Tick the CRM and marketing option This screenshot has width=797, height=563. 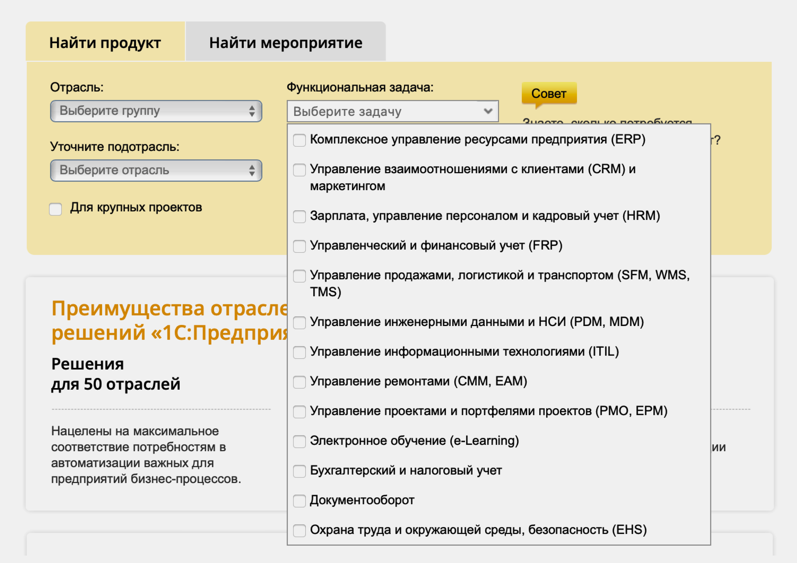pos(299,170)
